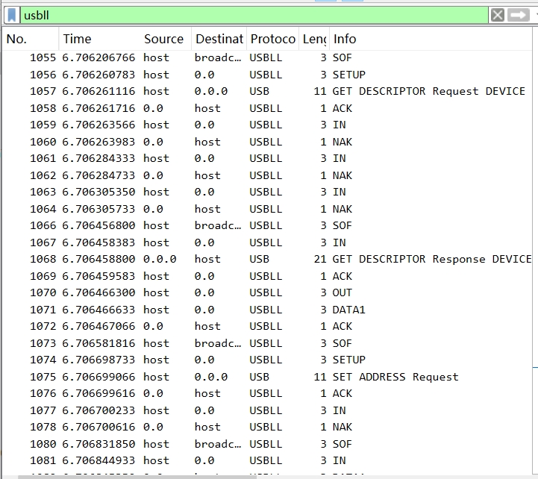Clear the usbll display filter
Image resolution: width=538 pixels, height=479 pixels.
498,15
